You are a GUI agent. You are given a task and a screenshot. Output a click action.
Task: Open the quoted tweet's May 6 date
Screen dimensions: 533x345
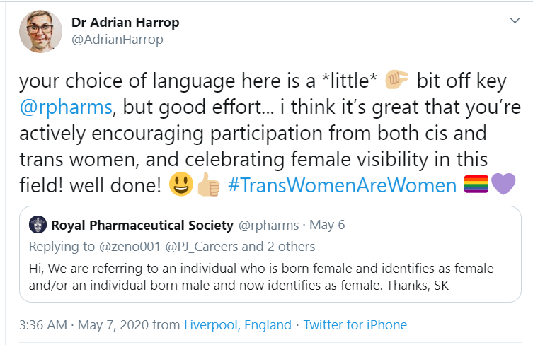[x=327, y=225]
